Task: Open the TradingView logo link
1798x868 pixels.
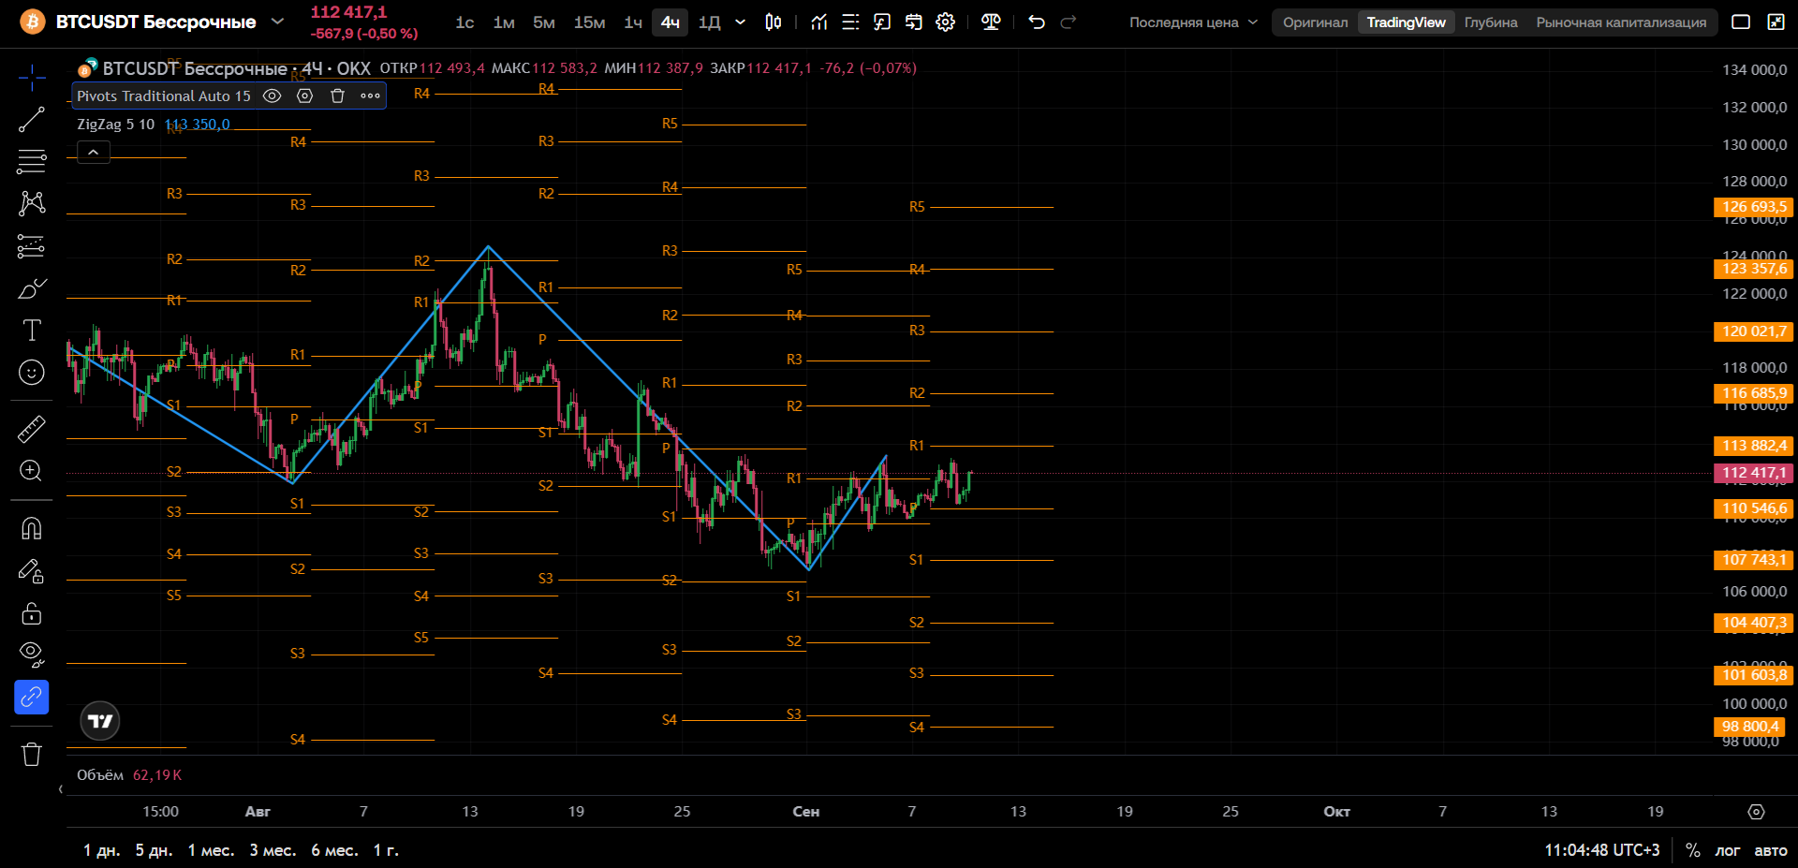Action: [100, 721]
